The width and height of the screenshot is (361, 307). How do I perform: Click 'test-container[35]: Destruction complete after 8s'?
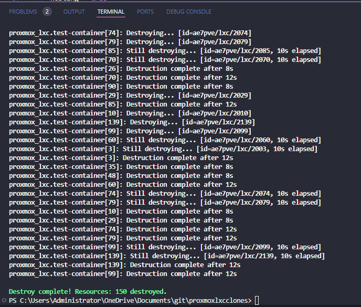(121, 167)
